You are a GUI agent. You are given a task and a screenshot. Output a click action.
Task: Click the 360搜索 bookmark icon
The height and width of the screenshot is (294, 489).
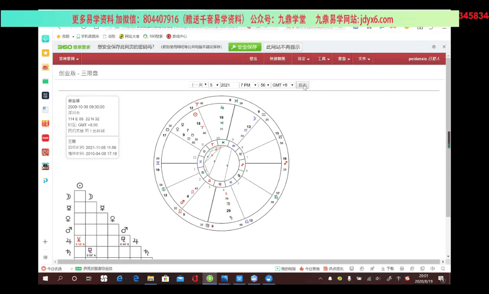pyautogui.click(x=145, y=37)
